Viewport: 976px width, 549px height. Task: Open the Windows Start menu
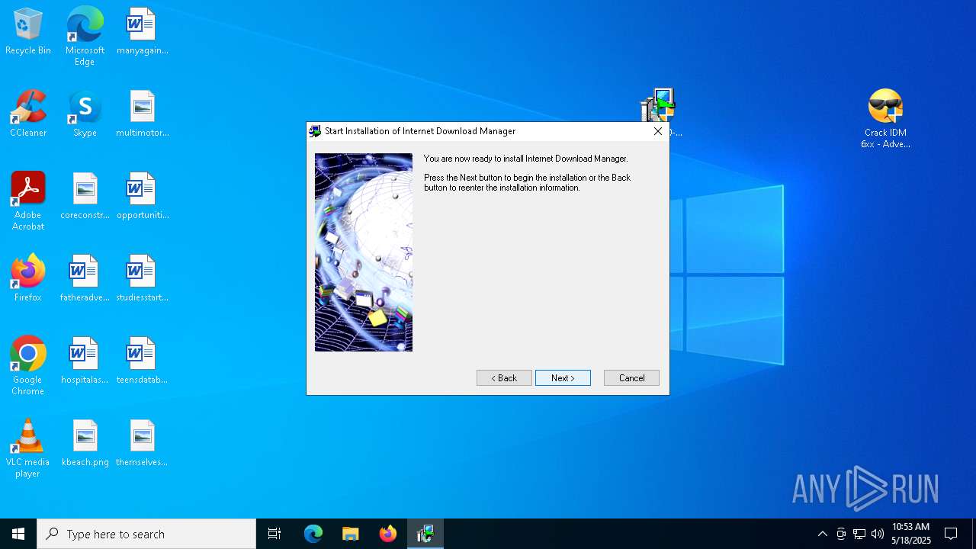18,534
